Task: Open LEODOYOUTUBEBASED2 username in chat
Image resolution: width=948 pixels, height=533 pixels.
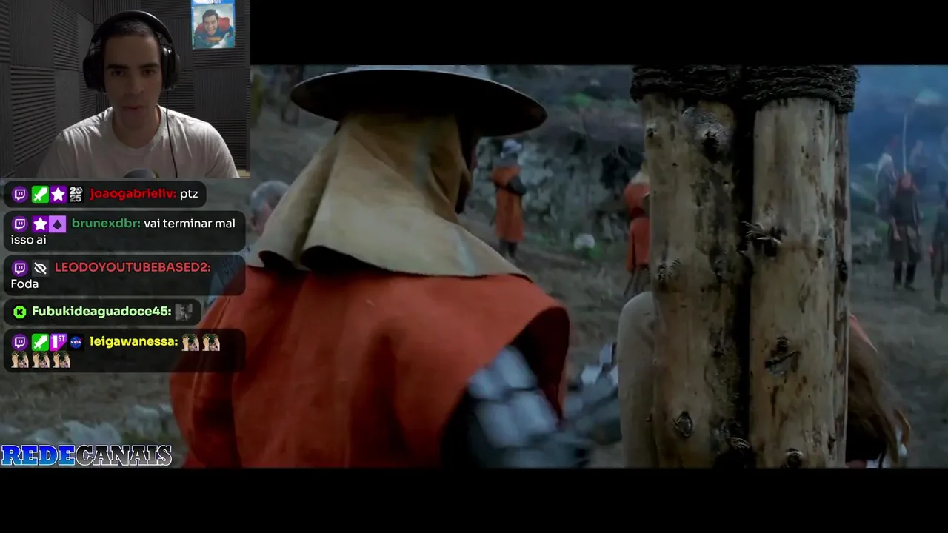Action: click(x=133, y=267)
